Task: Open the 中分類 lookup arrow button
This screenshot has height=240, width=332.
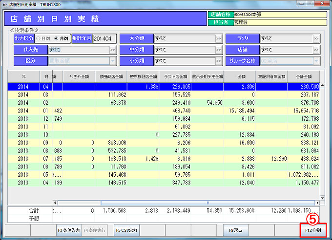Action: coord(219,50)
